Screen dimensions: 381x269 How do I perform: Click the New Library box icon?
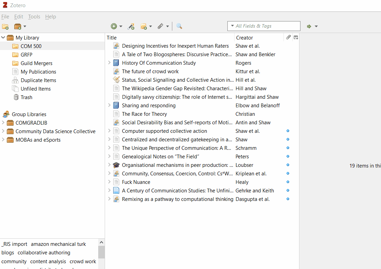click(x=18, y=27)
